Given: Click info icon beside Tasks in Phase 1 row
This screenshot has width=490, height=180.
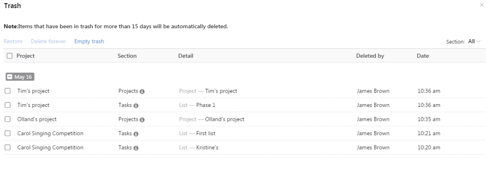Looking at the screenshot, I should [x=136, y=106].
